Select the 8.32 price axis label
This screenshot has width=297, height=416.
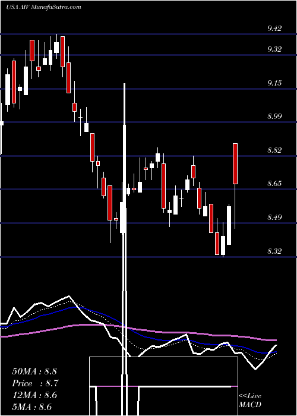[x=274, y=251]
